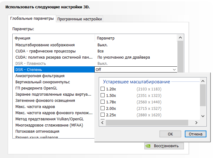Check the 1.20x scaling checkbox
Image resolution: width=216 pixels, height=158 pixels.
103,89
